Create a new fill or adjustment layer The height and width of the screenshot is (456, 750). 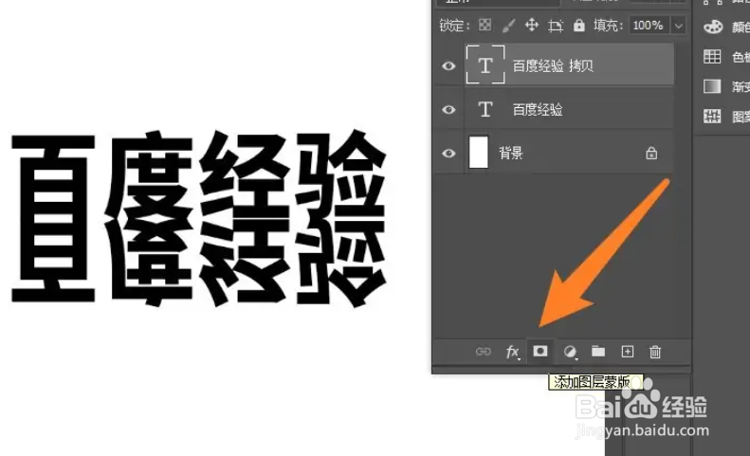pyautogui.click(x=570, y=352)
